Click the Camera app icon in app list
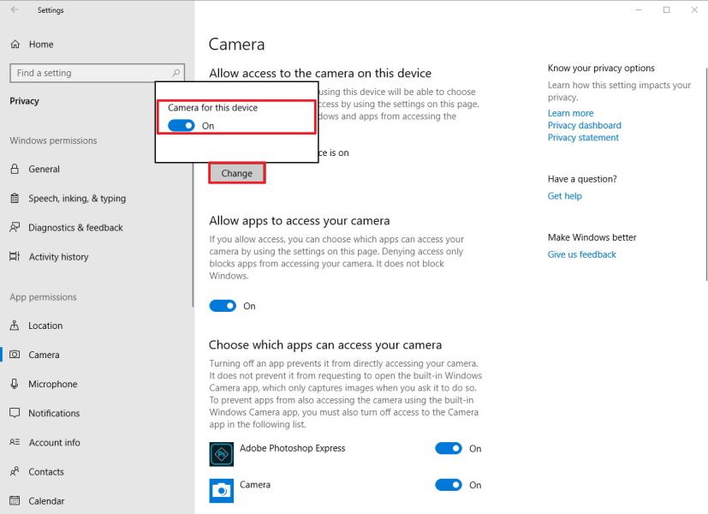This screenshot has width=708, height=514. [x=221, y=491]
